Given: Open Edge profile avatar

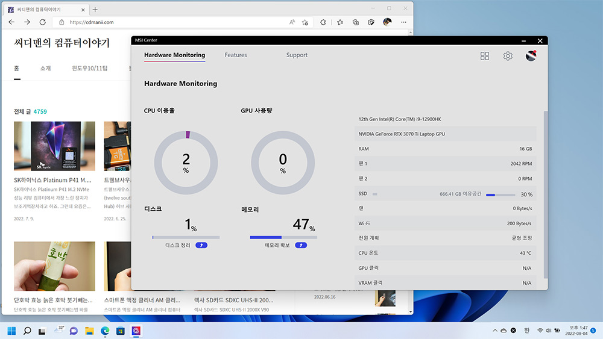Looking at the screenshot, I should click(387, 22).
